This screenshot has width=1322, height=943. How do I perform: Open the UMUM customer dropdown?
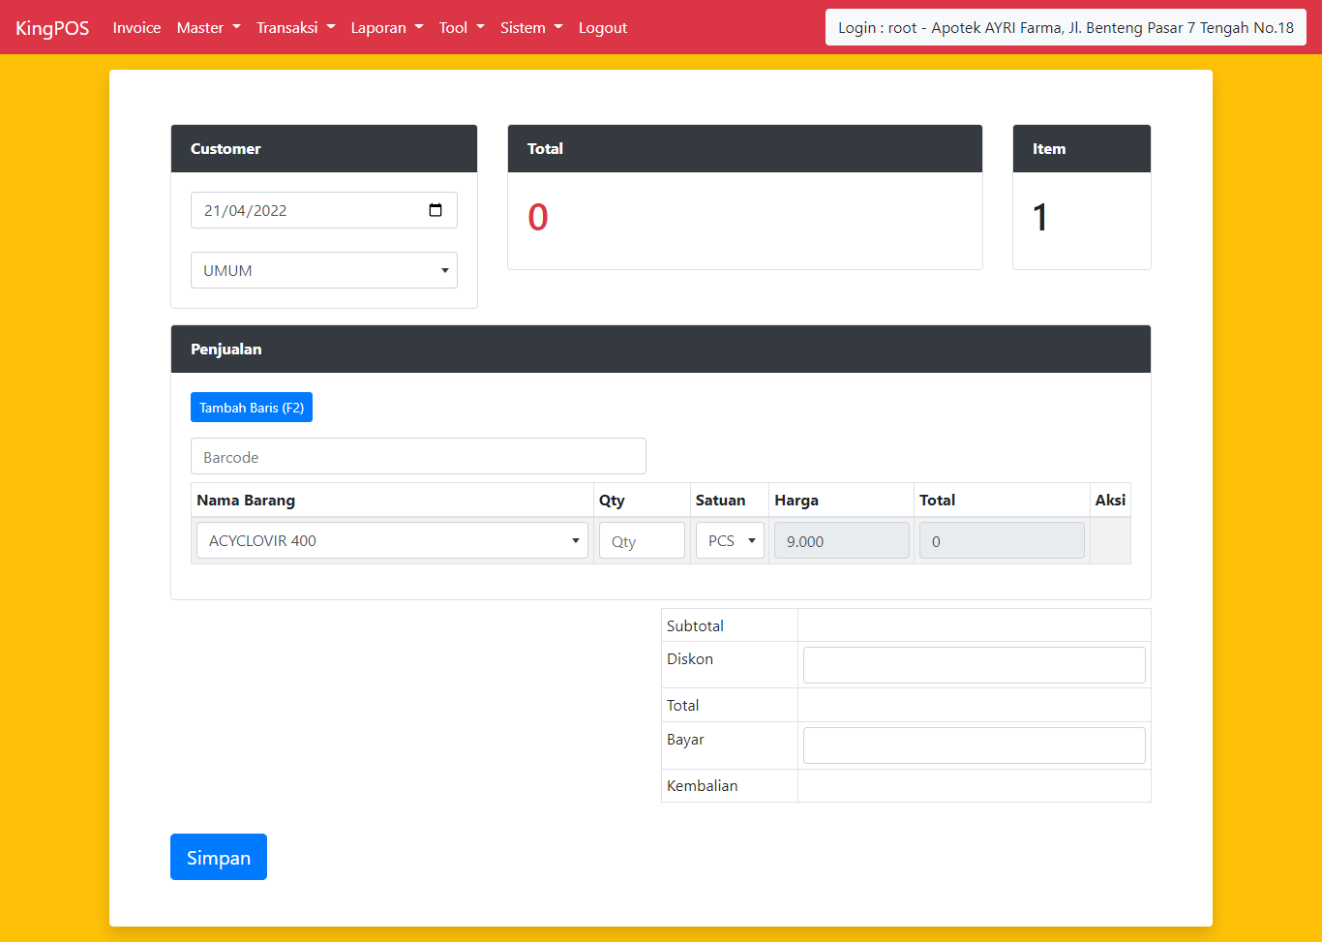pyautogui.click(x=323, y=270)
